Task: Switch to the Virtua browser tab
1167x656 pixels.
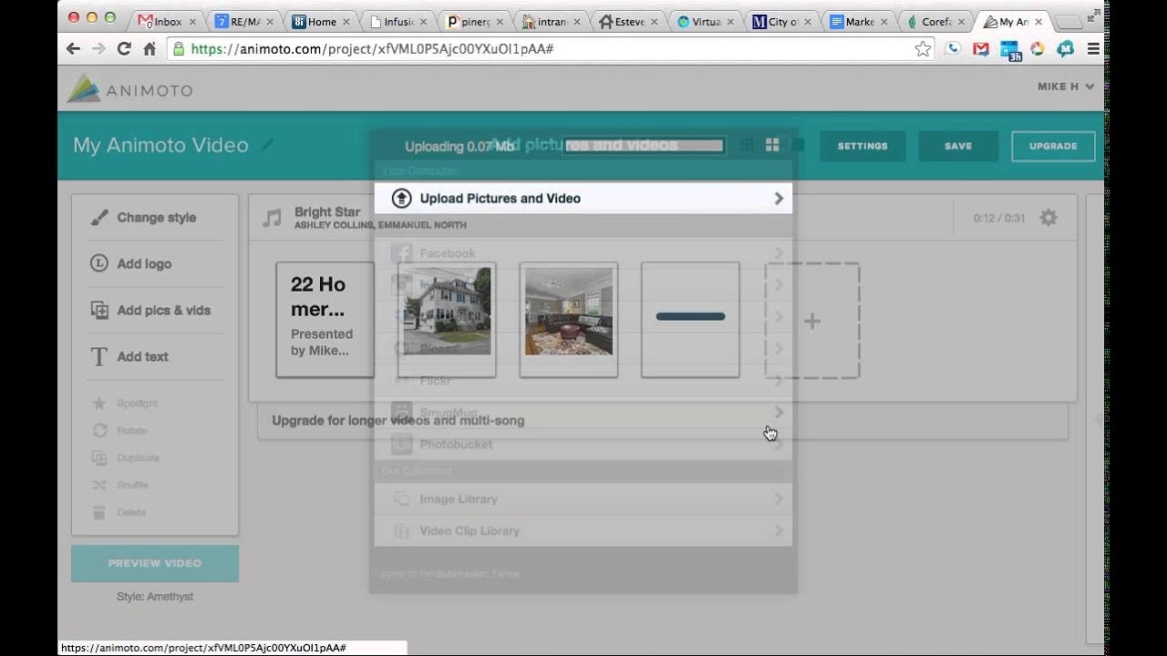Action: click(x=705, y=21)
